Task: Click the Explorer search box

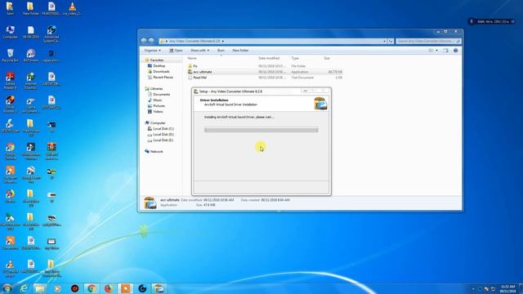Action: coord(428,41)
